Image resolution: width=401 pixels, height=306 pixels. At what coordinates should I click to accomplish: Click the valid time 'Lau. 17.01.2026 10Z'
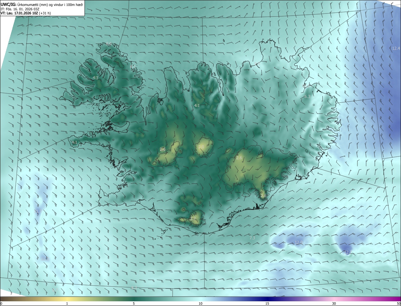click(22, 13)
